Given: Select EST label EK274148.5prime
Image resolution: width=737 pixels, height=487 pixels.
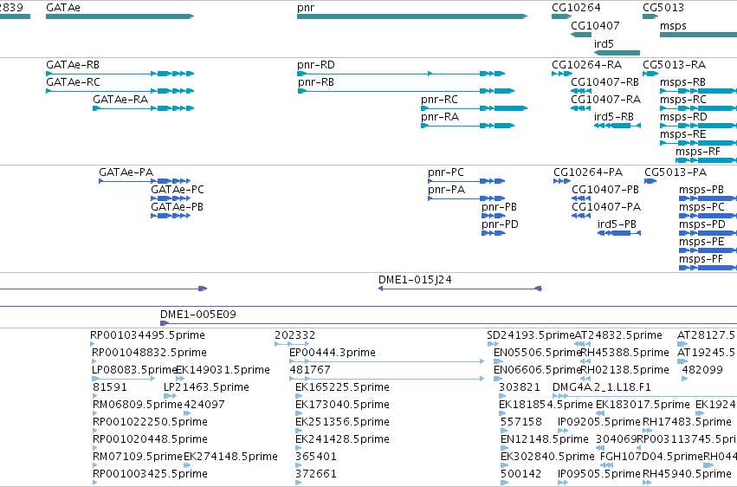Looking at the screenshot, I should click(230, 457).
